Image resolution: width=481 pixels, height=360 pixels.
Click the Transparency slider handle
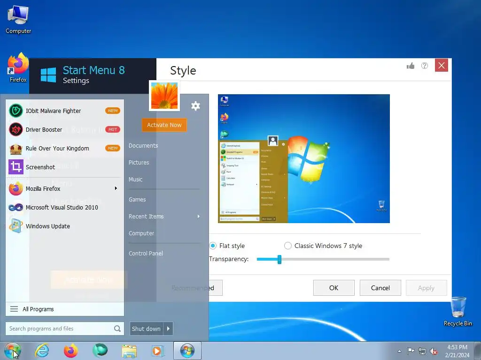tap(279, 259)
